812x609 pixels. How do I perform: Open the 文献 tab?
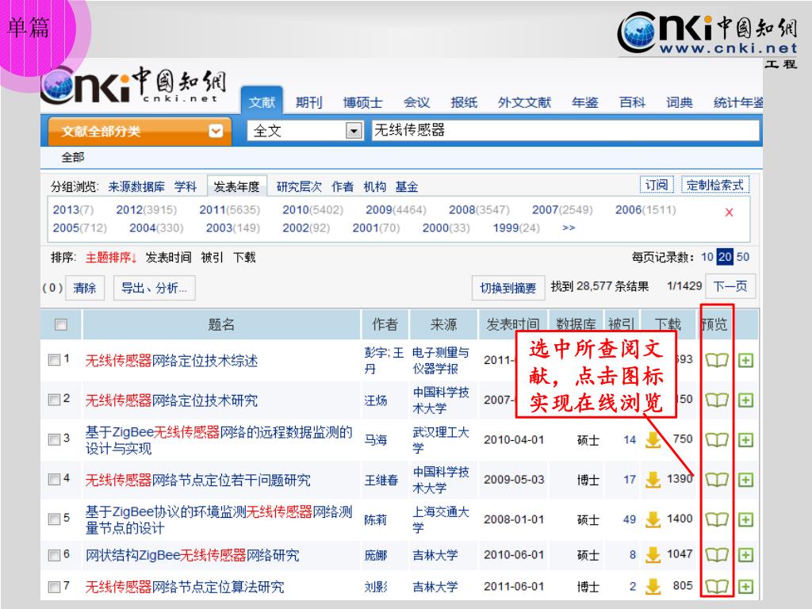point(262,102)
